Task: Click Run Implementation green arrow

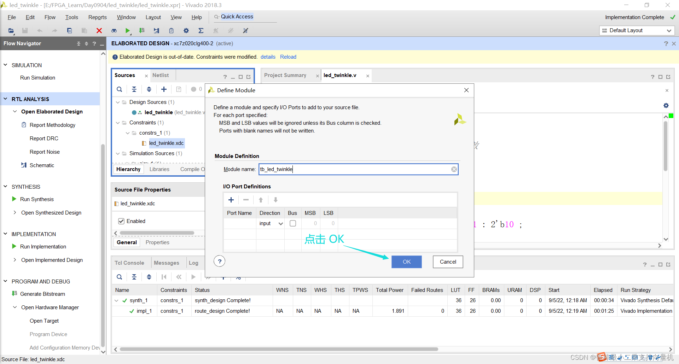Action: click(14, 246)
